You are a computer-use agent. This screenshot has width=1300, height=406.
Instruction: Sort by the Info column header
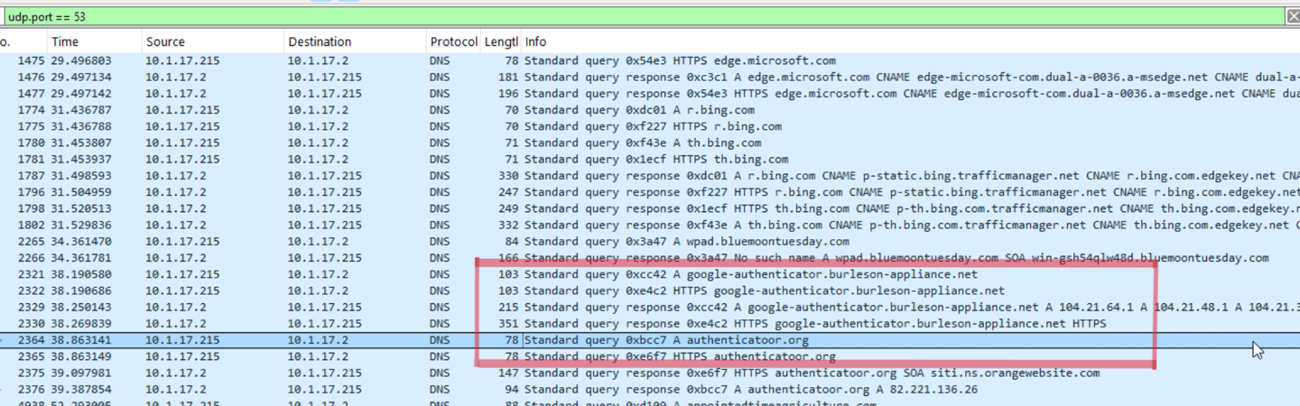pos(910,42)
